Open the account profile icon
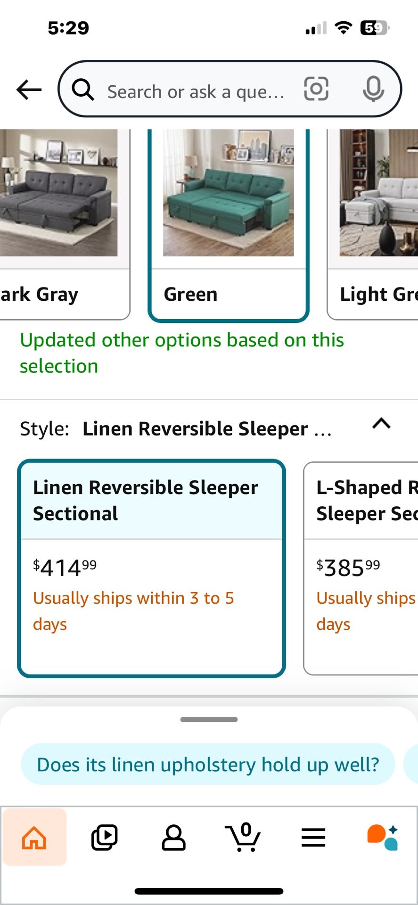This screenshot has width=418, height=905. coord(173,838)
